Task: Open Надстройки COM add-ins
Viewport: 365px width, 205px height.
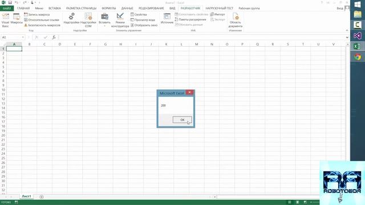Action: pos(88,20)
